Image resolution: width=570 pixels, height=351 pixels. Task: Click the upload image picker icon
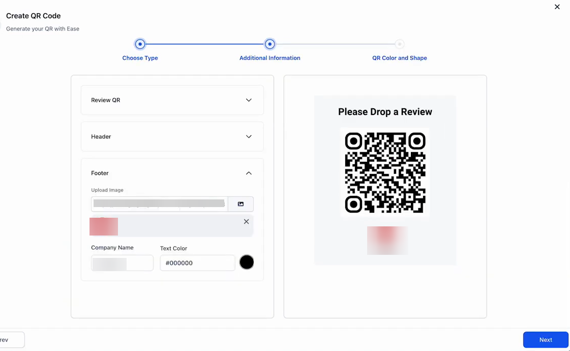click(241, 204)
